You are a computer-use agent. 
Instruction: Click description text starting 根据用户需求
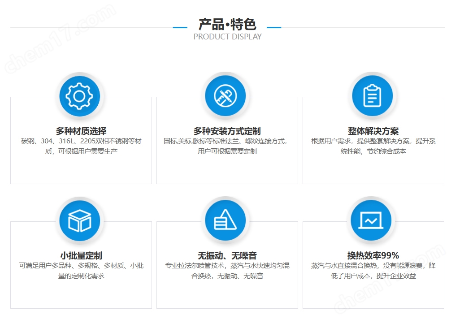click(x=373, y=146)
